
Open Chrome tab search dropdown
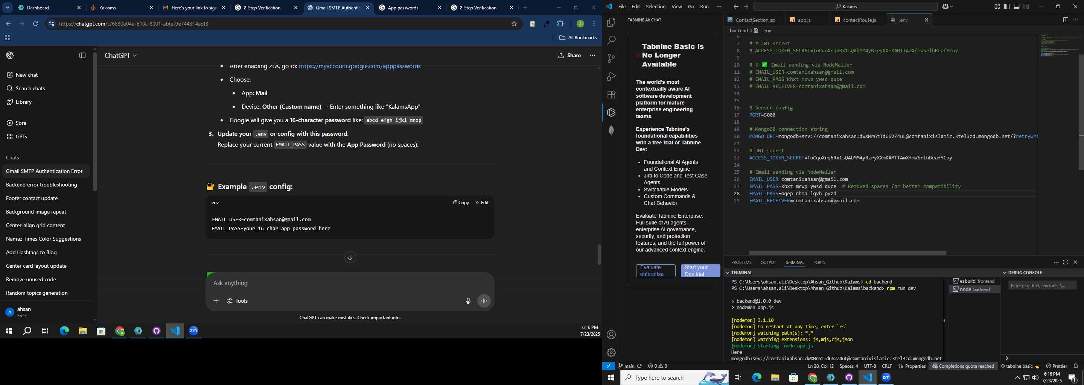[8, 8]
